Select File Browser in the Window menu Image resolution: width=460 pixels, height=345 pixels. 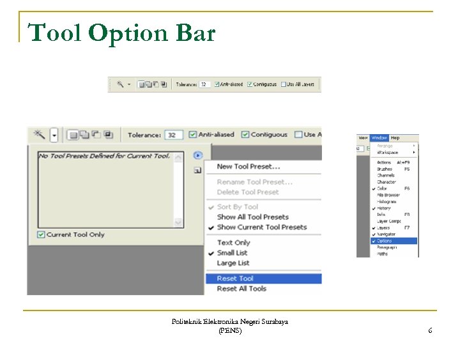click(x=394, y=195)
